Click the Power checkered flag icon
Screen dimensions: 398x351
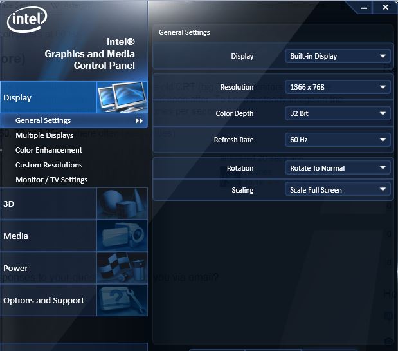click(122, 268)
